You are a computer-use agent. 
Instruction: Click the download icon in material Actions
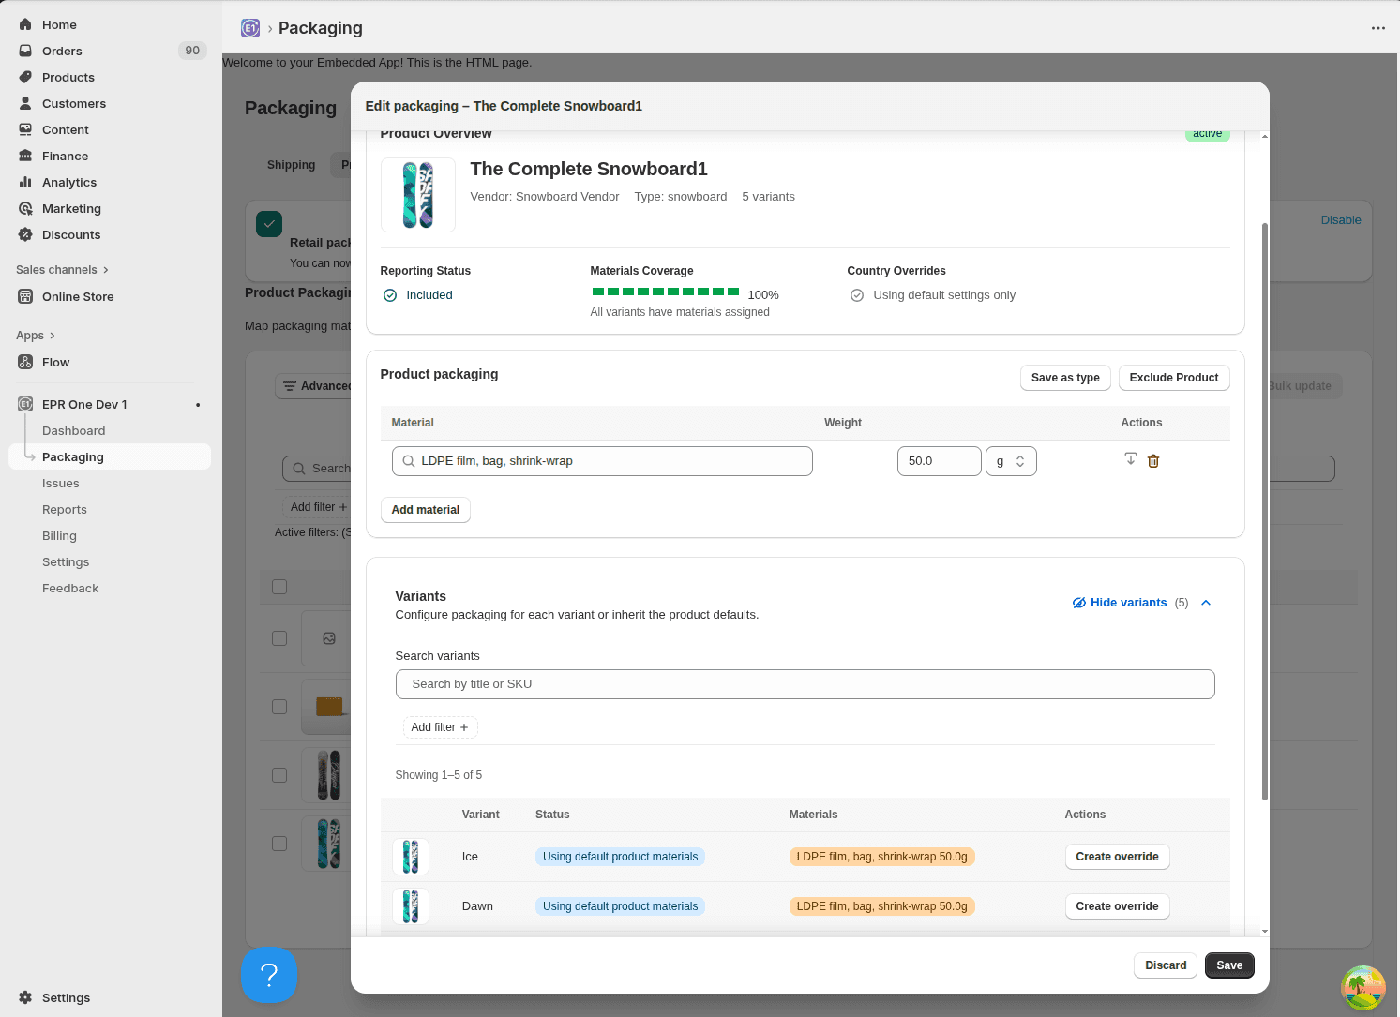1130,458
